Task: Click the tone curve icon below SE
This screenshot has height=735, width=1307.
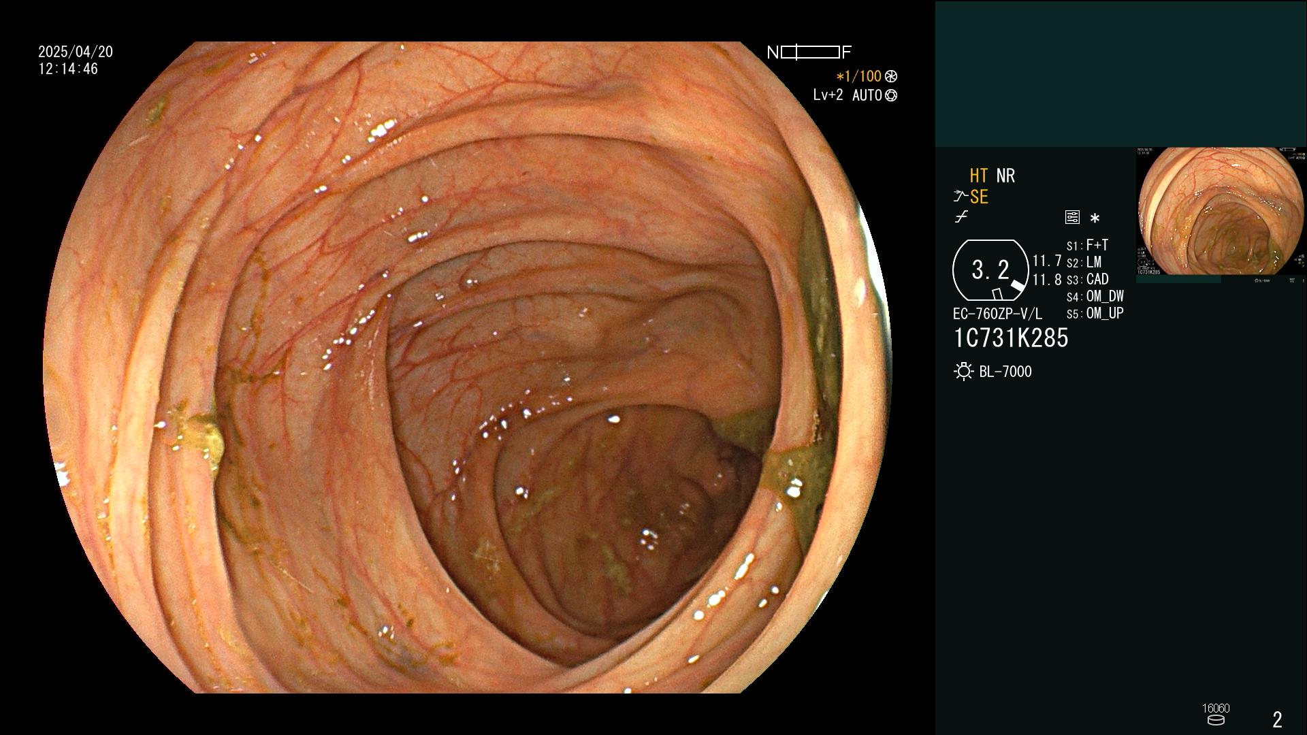Action: click(x=961, y=217)
